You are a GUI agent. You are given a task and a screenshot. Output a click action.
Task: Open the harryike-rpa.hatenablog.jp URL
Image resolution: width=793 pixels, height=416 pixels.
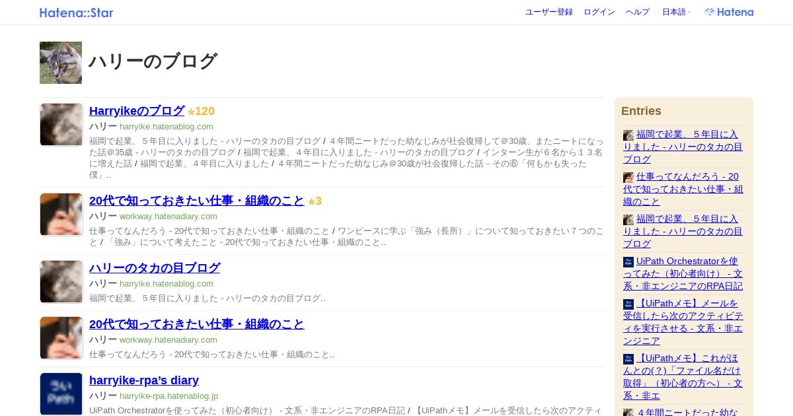click(x=169, y=396)
